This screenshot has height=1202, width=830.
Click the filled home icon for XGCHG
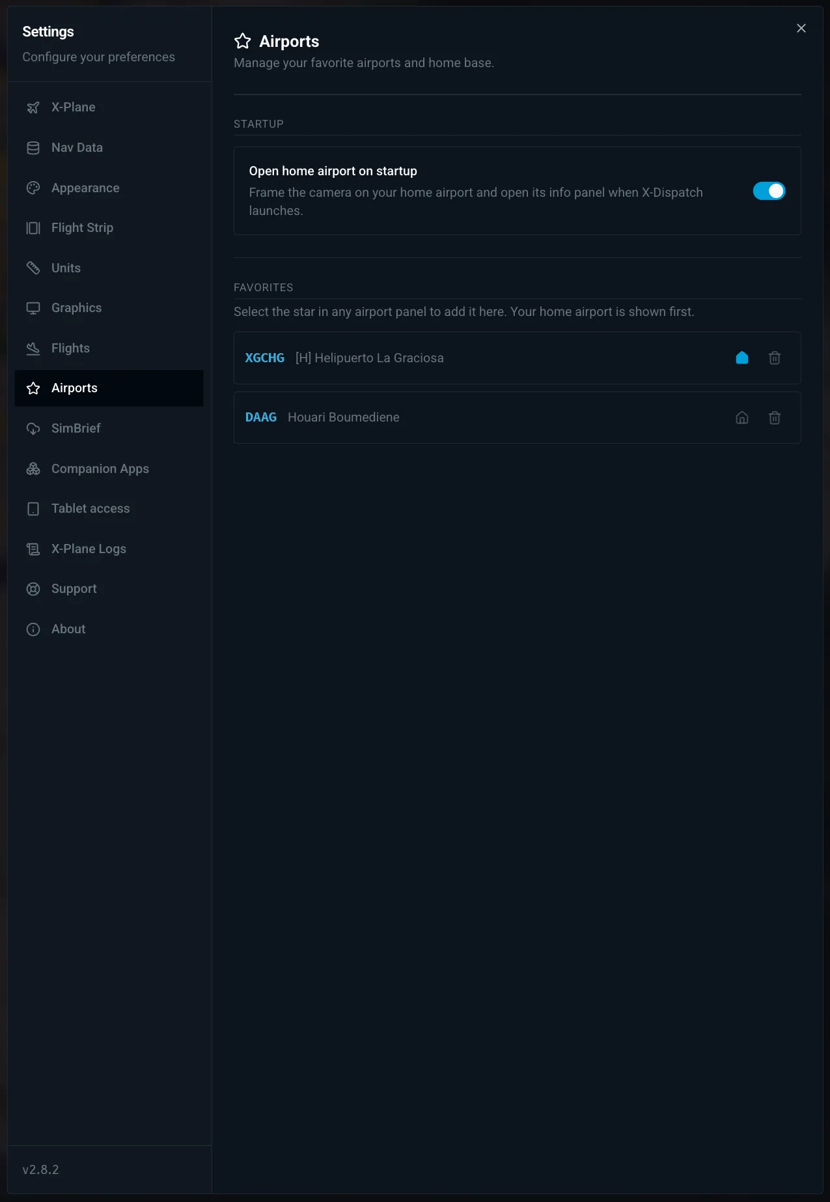(x=742, y=358)
